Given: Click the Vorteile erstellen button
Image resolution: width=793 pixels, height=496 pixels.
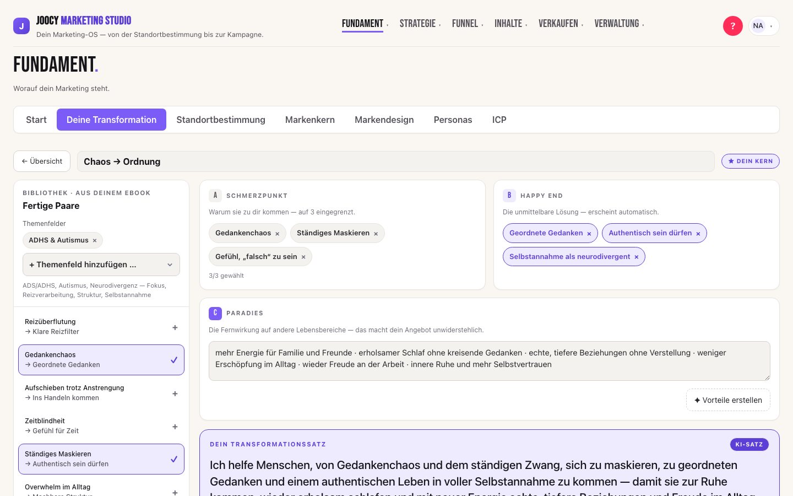Looking at the screenshot, I should coord(728,400).
